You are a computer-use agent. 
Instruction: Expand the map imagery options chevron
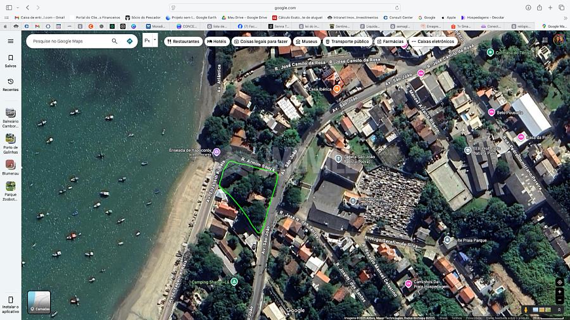(x=559, y=310)
